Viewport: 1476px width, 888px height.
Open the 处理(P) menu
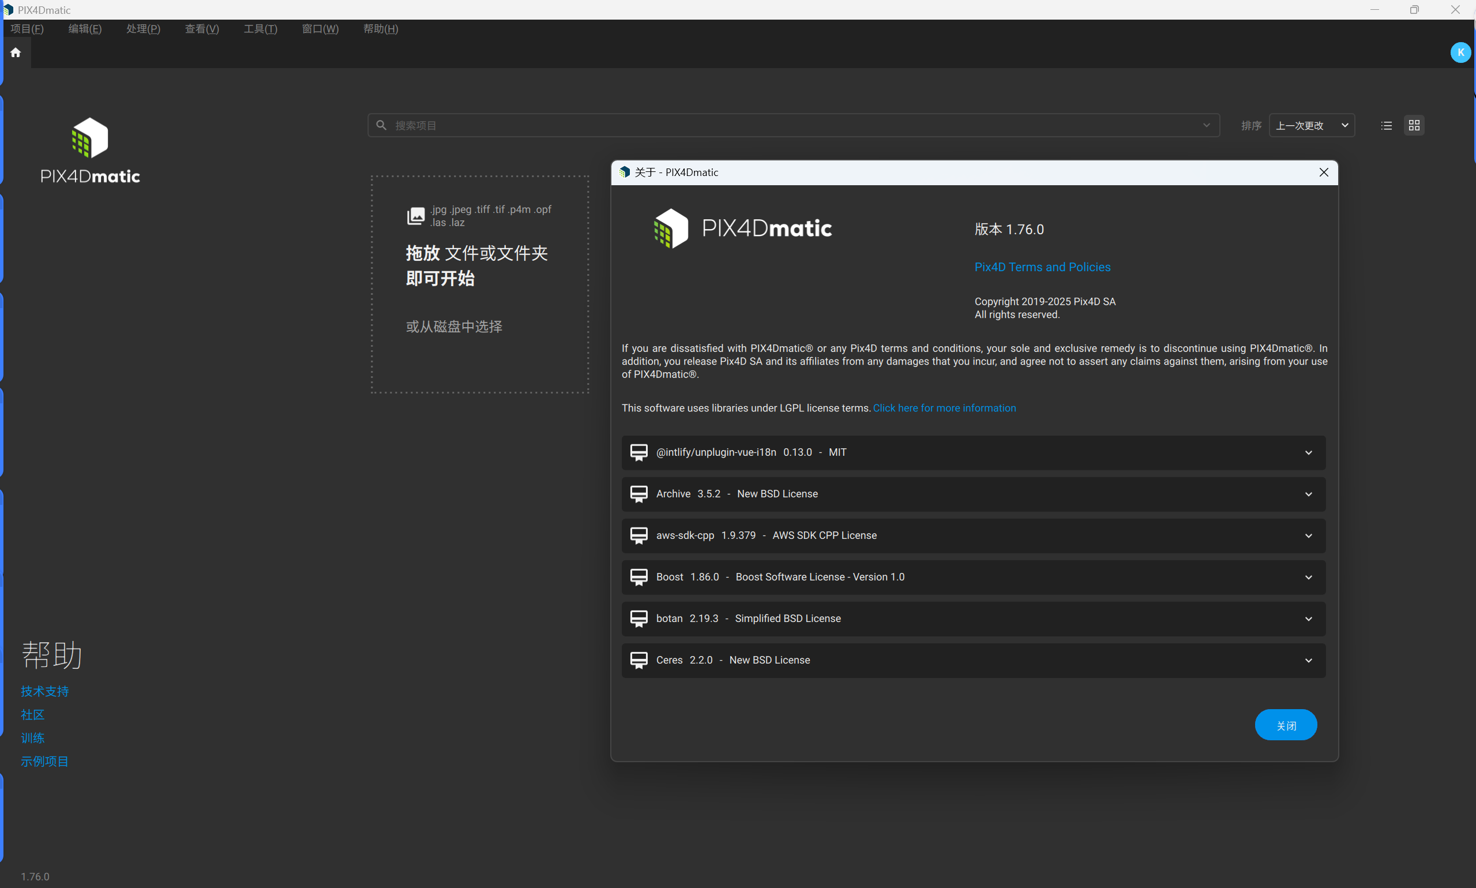point(143,29)
